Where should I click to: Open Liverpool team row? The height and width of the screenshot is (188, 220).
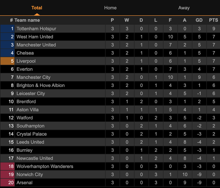click(x=26, y=61)
